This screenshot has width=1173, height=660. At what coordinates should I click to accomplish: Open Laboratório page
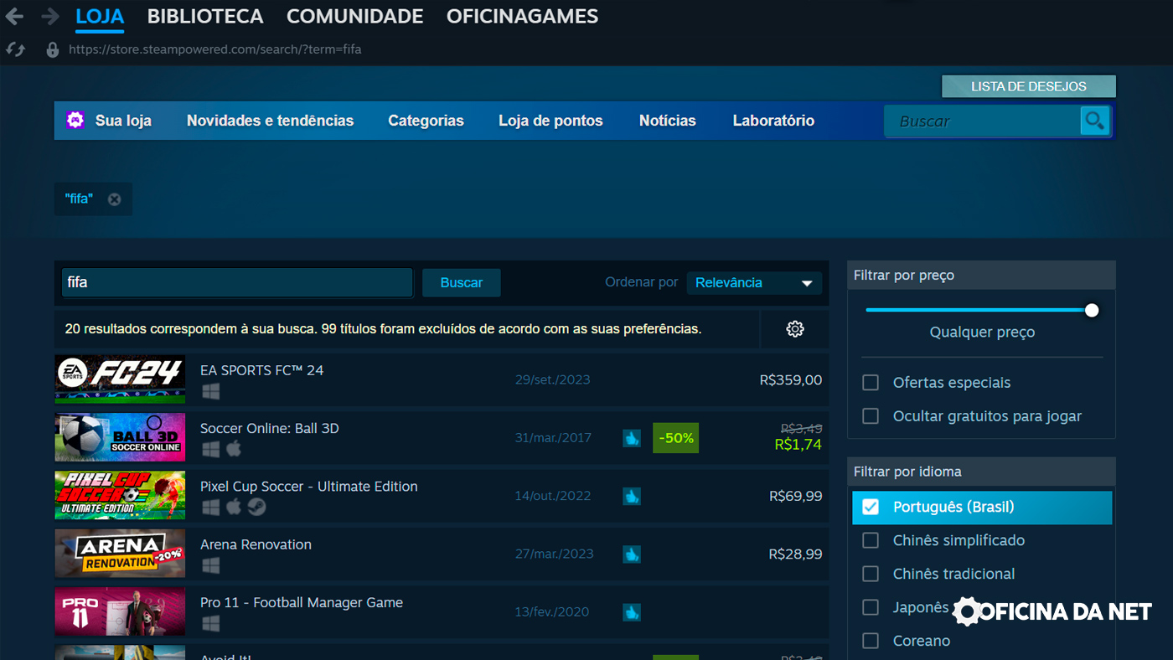[773, 121]
